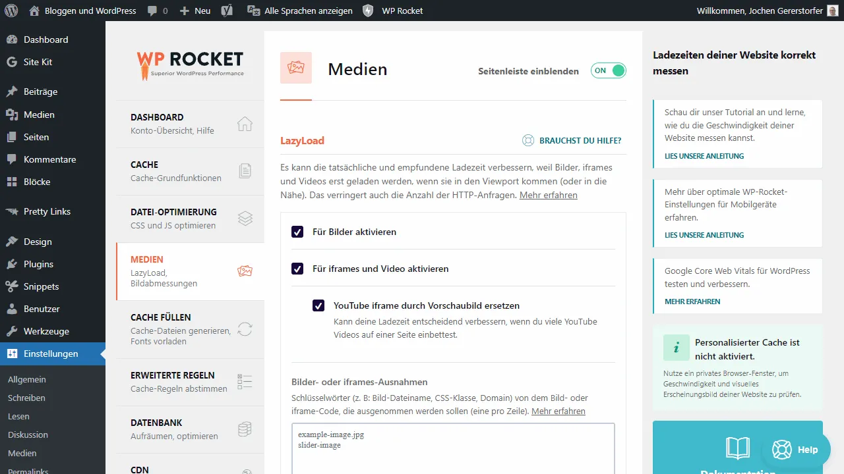Uncheck Für Bilder aktivieren

point(297,232)
